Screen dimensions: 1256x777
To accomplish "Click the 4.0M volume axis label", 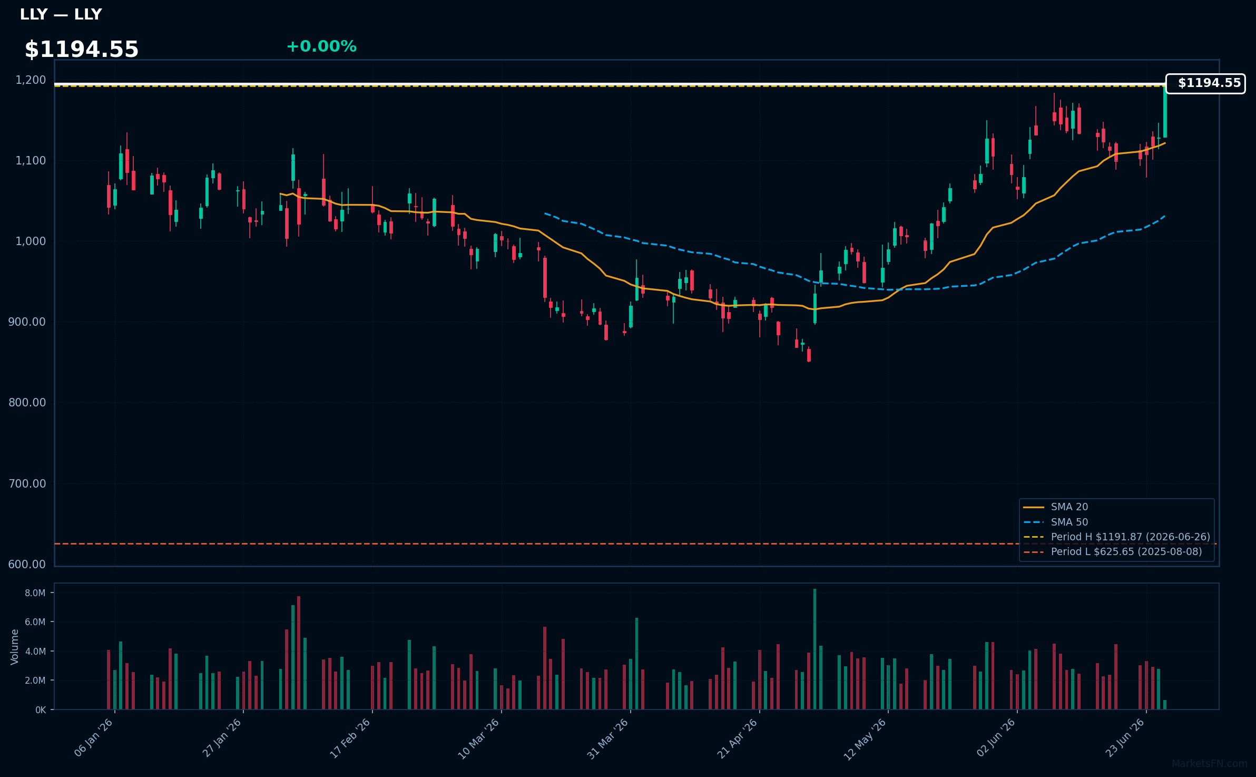I will click(x=35, y=652).
